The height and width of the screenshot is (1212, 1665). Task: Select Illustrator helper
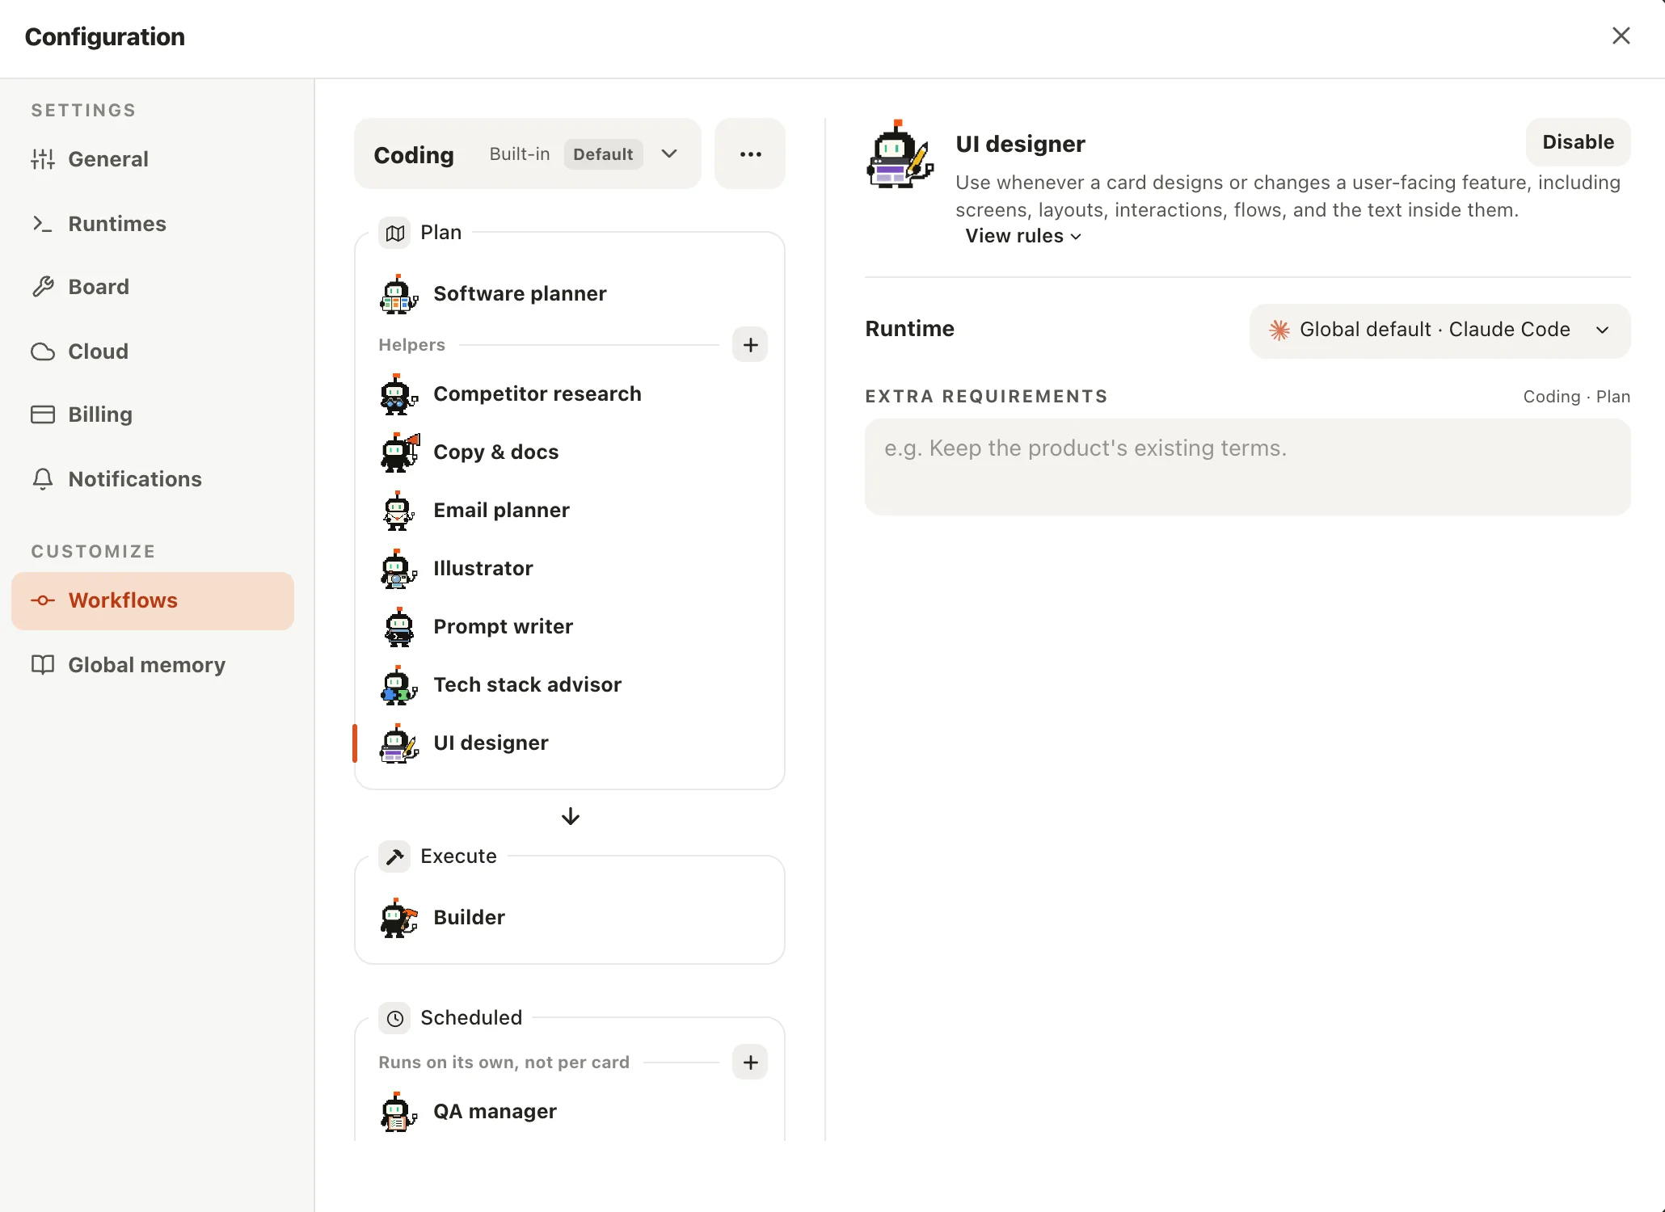coord(569,569)
